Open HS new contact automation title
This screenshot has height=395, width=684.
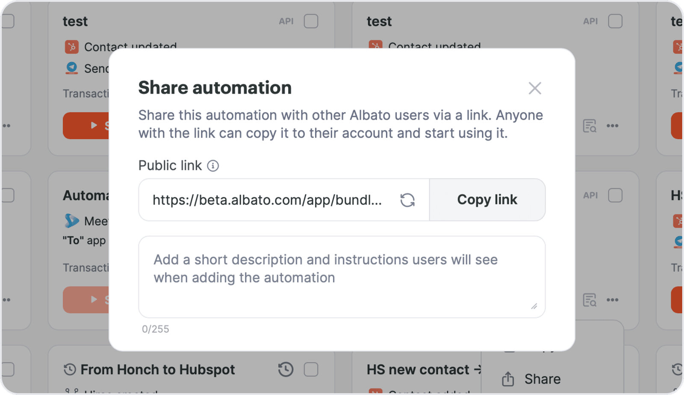[x=423, y=369]
